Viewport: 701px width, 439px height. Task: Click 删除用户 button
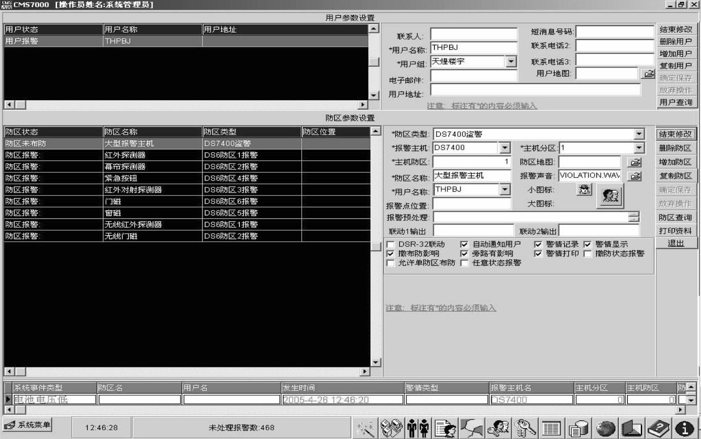click(x=676, y=41)
